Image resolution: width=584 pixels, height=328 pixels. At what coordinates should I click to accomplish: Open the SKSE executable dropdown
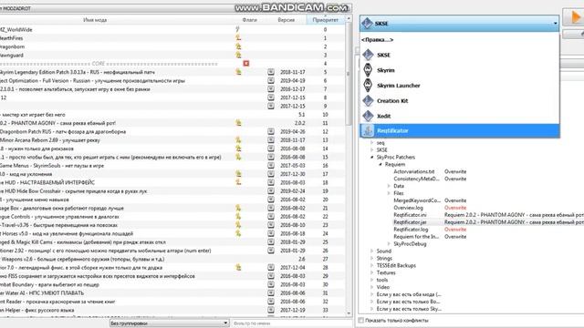tap(460, 24)
